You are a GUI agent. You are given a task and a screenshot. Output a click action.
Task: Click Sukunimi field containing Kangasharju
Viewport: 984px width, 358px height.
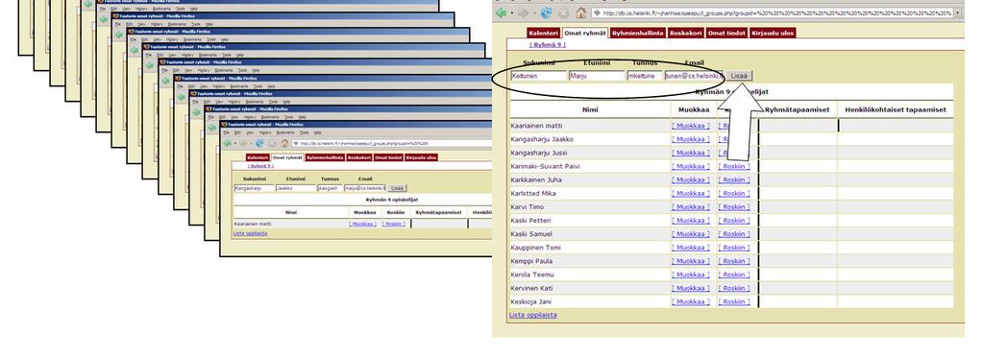coord(254,188)
